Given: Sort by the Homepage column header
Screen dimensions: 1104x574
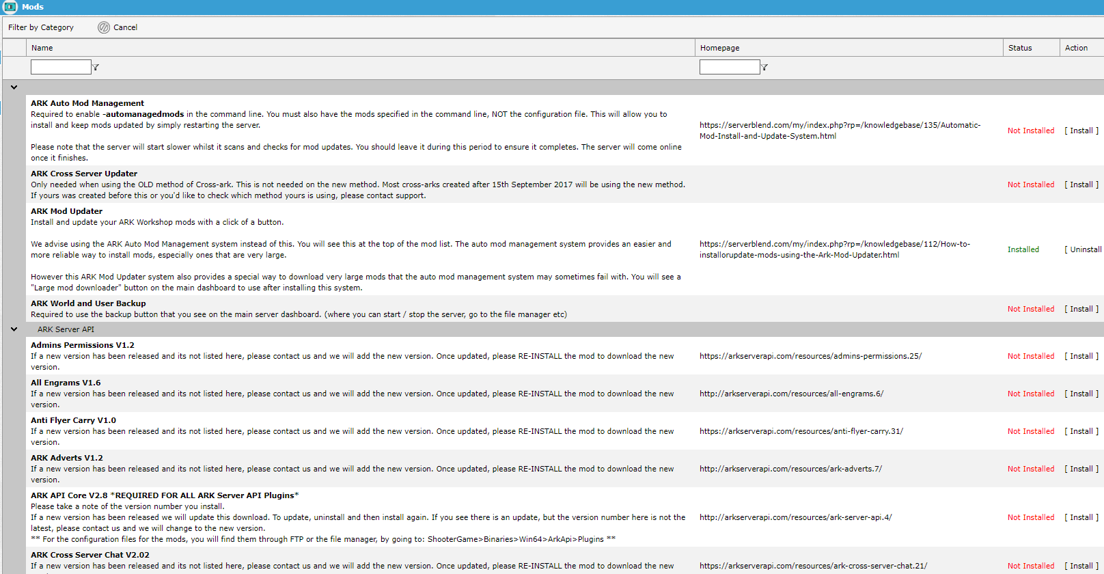Looking at the screenshot, I should click(719, 48).
